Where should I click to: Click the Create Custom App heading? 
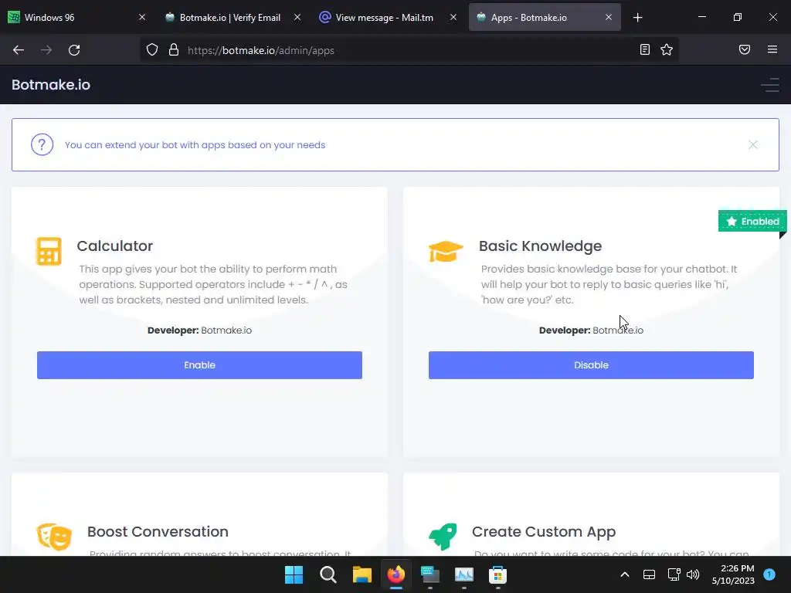click(x=544, y=532)
